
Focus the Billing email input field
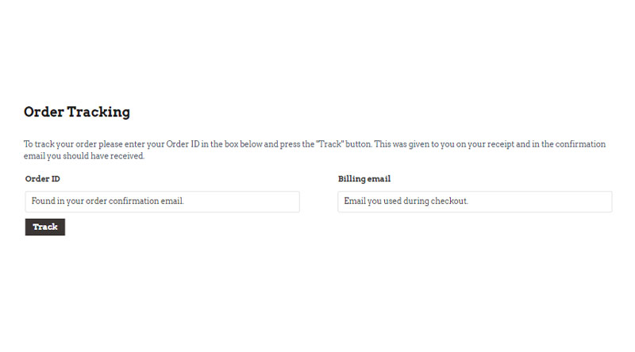click(475, 201)
